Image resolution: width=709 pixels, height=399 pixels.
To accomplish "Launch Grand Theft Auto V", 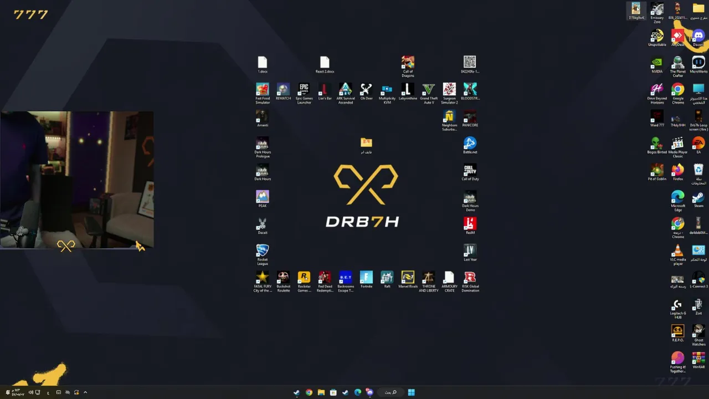I will (429, 93).
